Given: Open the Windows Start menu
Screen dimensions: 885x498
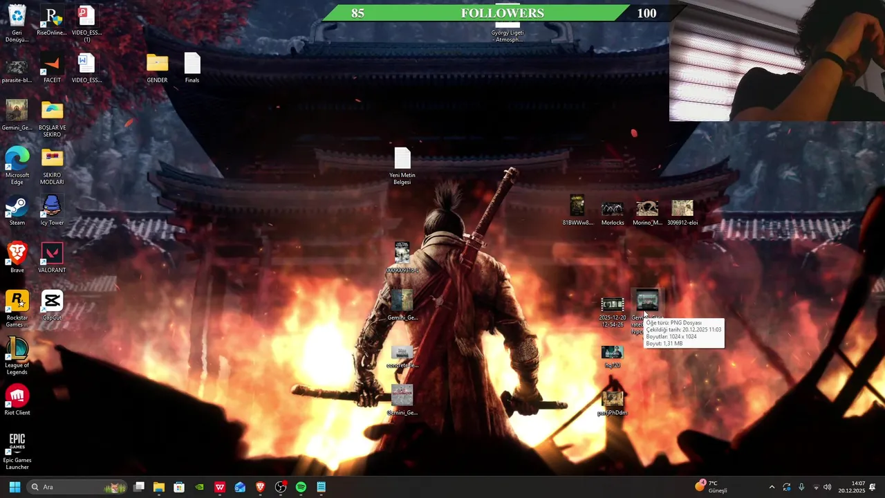Looking at the screenshot, I should tap(15, 487).
